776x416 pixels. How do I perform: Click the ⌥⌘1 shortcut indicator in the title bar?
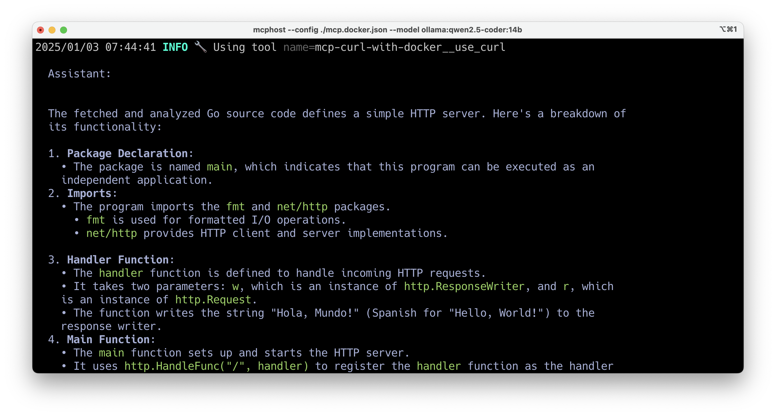tap(728, 29)
